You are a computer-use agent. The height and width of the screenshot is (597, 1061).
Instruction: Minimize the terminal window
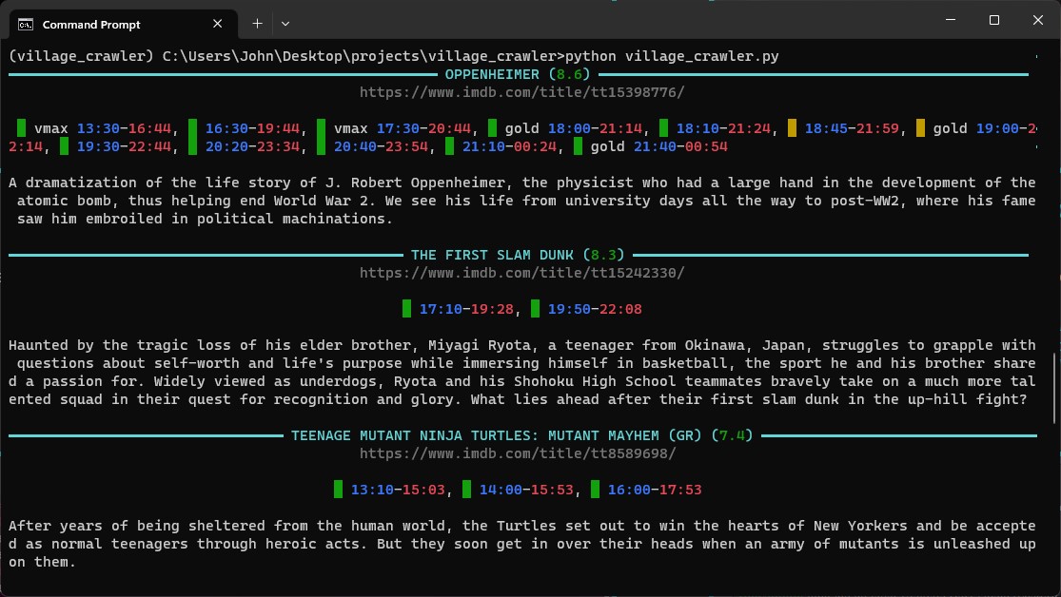(951, 20)
